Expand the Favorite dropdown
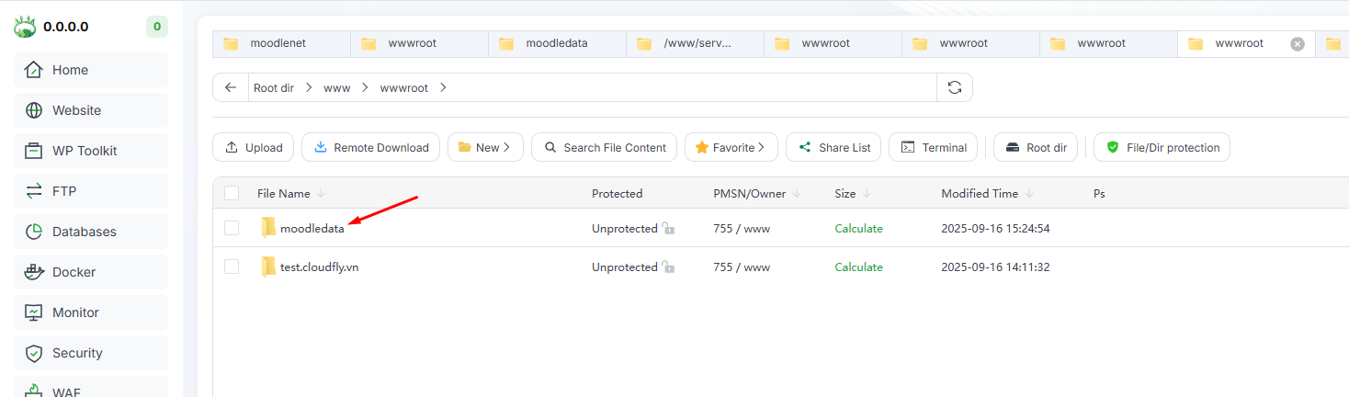Viewport: 1349px width, 397px height. [731, 147]
